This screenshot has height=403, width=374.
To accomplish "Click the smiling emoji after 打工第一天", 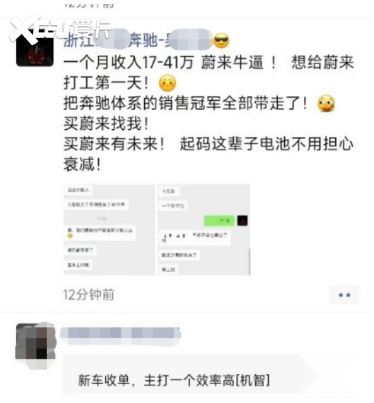I will point(167,83).
